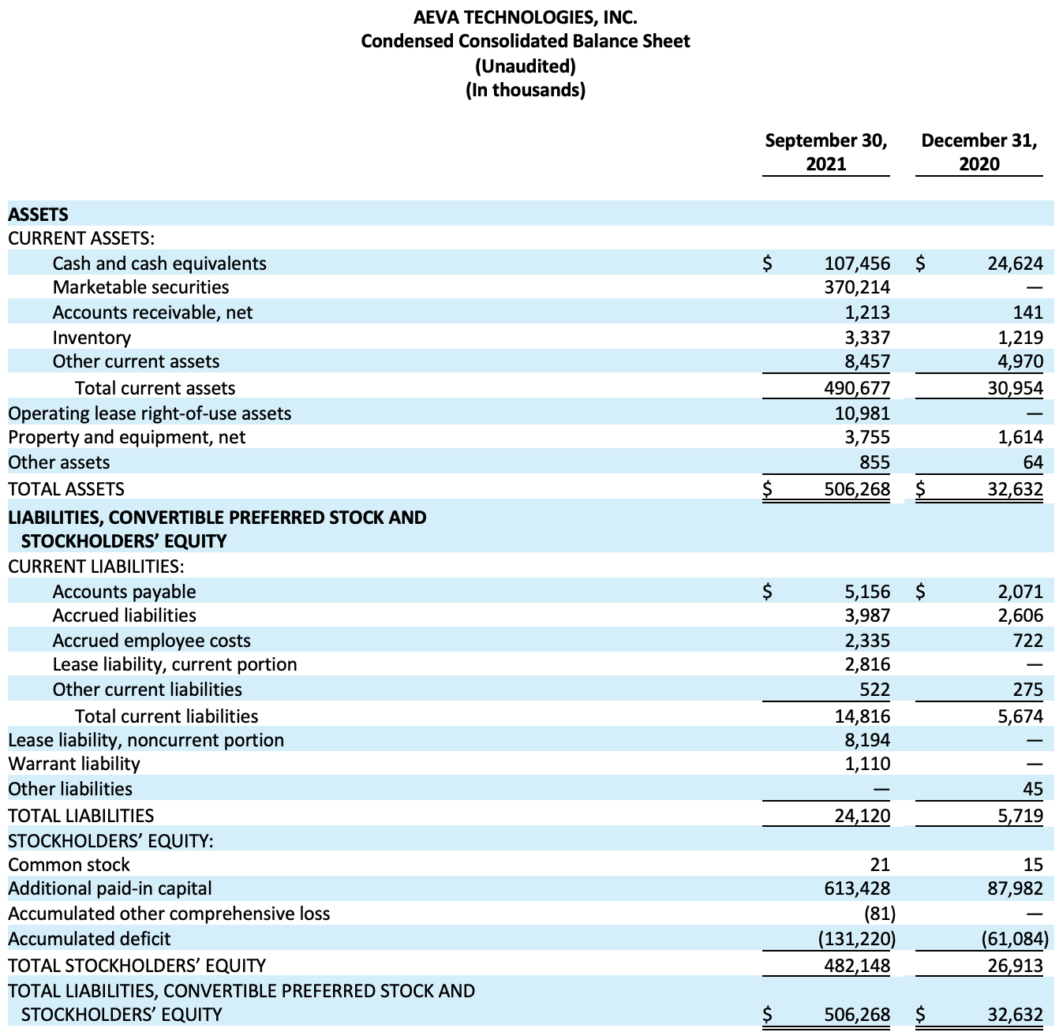Click the TOTAL ASSETS amount 506,268
Image resolution: width=1059 pixels, height=1032 pixels.
click(x=858, y=488)
